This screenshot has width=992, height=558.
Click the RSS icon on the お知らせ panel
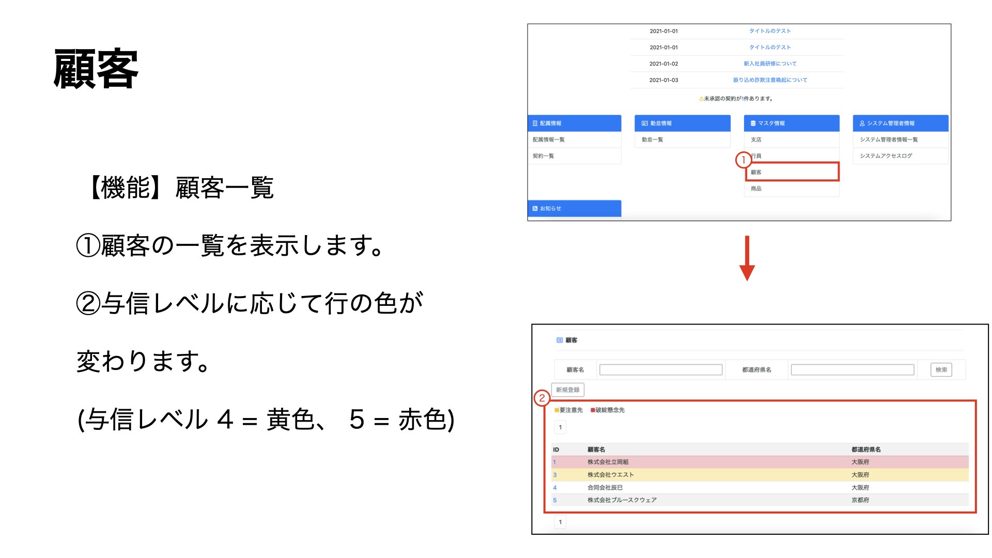[x=535, y=208]
